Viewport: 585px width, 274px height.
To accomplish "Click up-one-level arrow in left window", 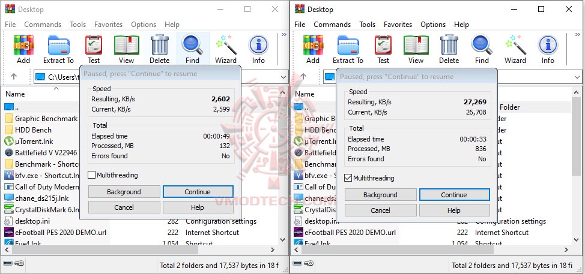I will pos(14,76).
